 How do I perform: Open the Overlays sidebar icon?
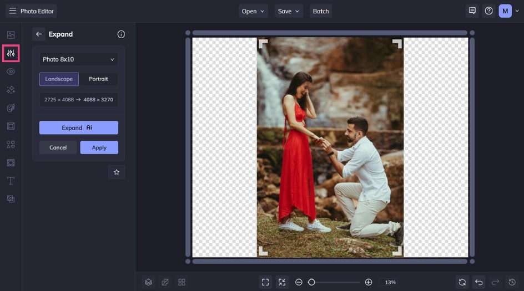11,199
